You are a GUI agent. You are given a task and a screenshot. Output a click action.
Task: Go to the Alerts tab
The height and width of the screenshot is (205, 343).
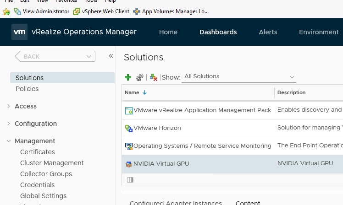pos(268,32)
